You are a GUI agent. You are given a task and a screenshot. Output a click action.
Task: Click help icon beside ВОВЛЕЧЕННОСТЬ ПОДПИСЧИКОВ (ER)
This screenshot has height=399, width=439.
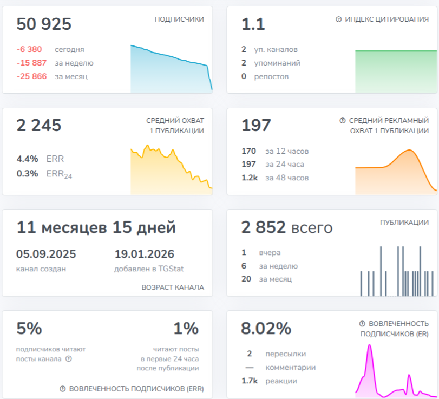[362, 324]
